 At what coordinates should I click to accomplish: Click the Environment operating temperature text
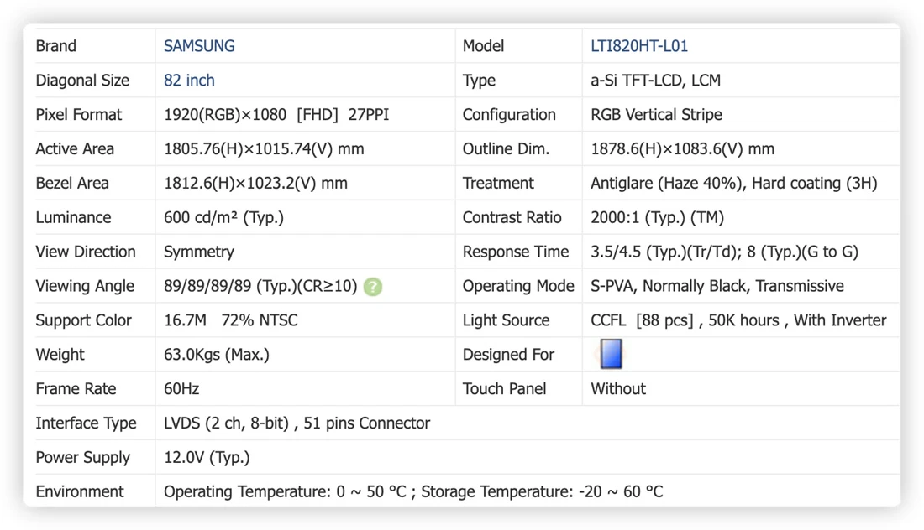[286, 491]
